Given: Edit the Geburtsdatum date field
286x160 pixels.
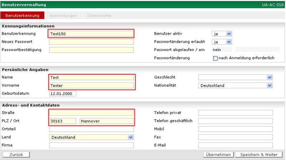Looking at the screenshot, I should (63, 94).
